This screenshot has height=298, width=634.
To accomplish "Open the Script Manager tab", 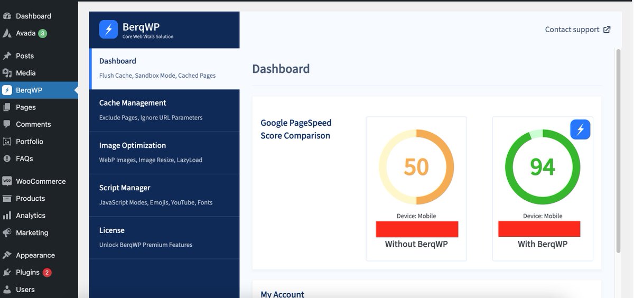I will tap(165, 195).
